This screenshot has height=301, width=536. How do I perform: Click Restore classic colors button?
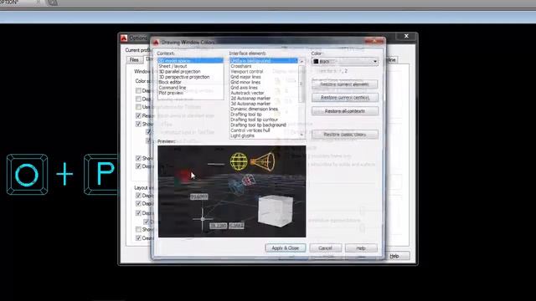pyautogui.click(x=344, y=135)
